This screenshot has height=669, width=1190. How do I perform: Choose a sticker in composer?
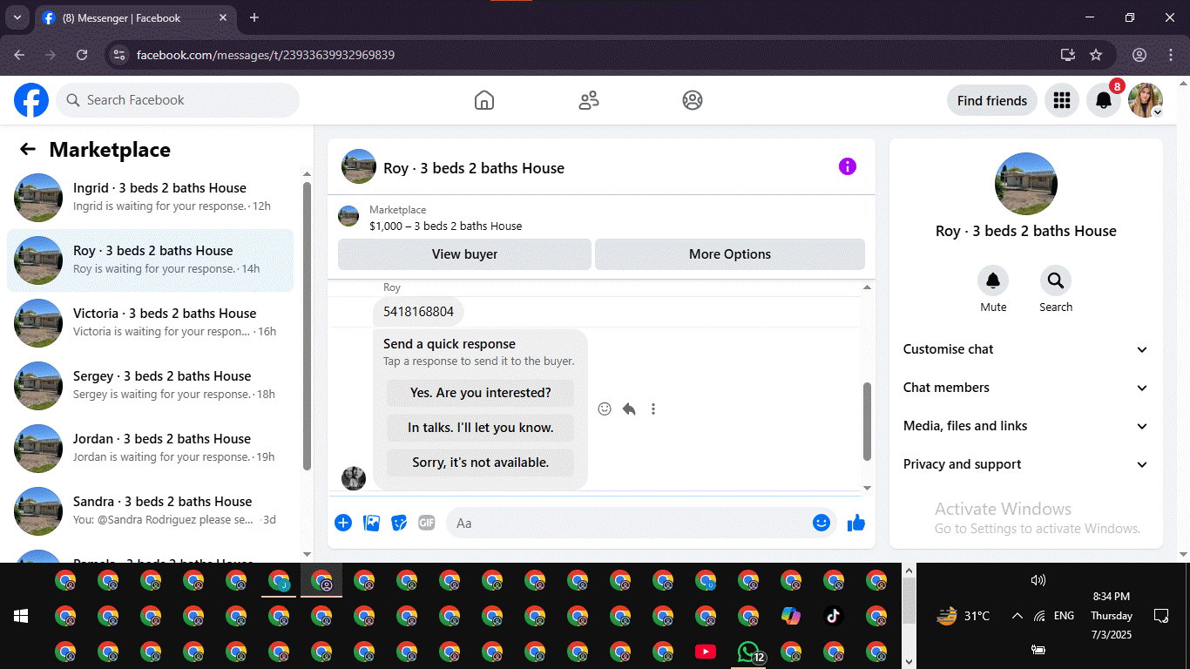click(399, 523)
